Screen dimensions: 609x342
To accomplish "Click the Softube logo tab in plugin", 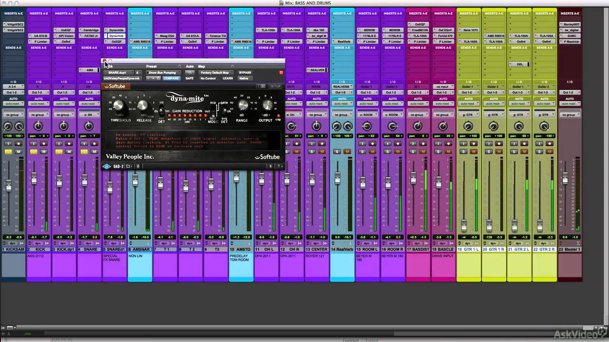I will click(x=116, y=86).
